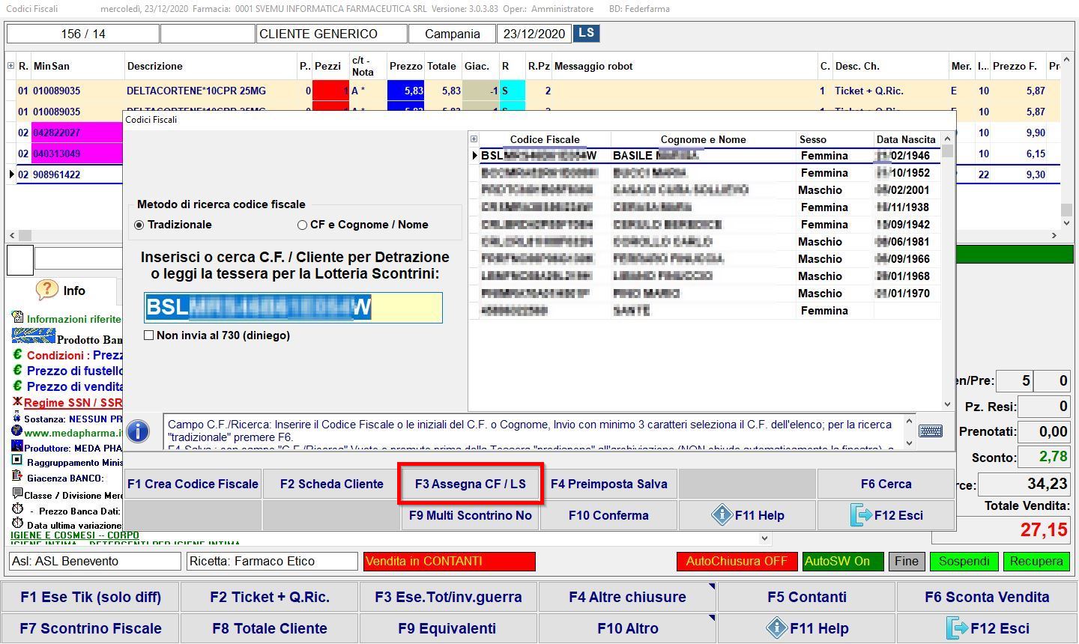Open the on-screen keyboard icon
The height and width of the screenshot is (644, 1079).
tap(930, 431)
